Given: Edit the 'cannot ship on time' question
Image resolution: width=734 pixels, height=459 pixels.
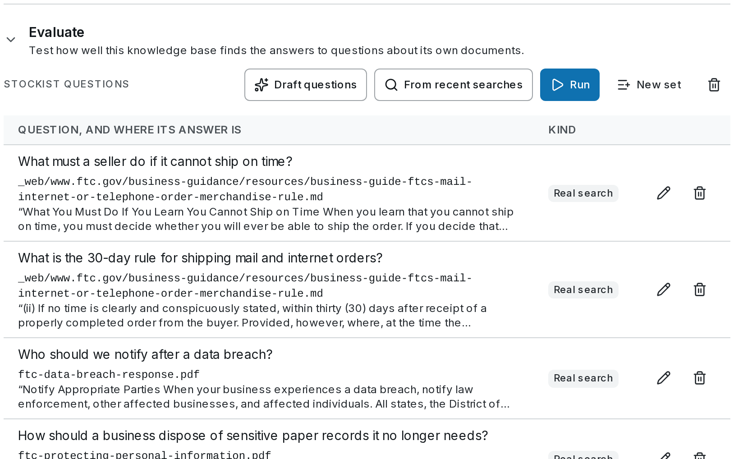Looking at the screenshot, I should point(664,193).
